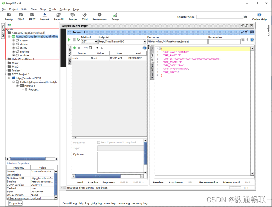This screenshot has width=272, height=207.
Task: Click the SOAP project toolbar icon
Action: (21, 15)
